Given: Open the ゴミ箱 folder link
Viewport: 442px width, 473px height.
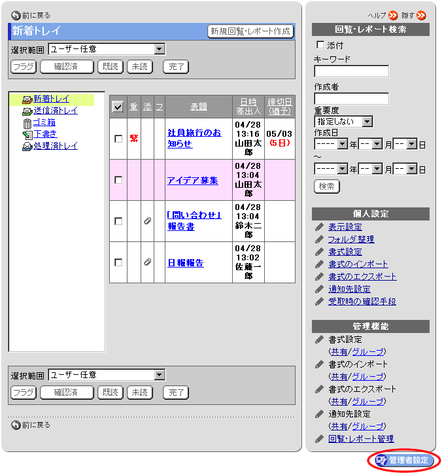Looking at the screenshot, I should point(44,122).
